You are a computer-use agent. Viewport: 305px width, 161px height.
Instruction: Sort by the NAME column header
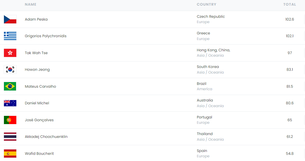click(30, 5)
